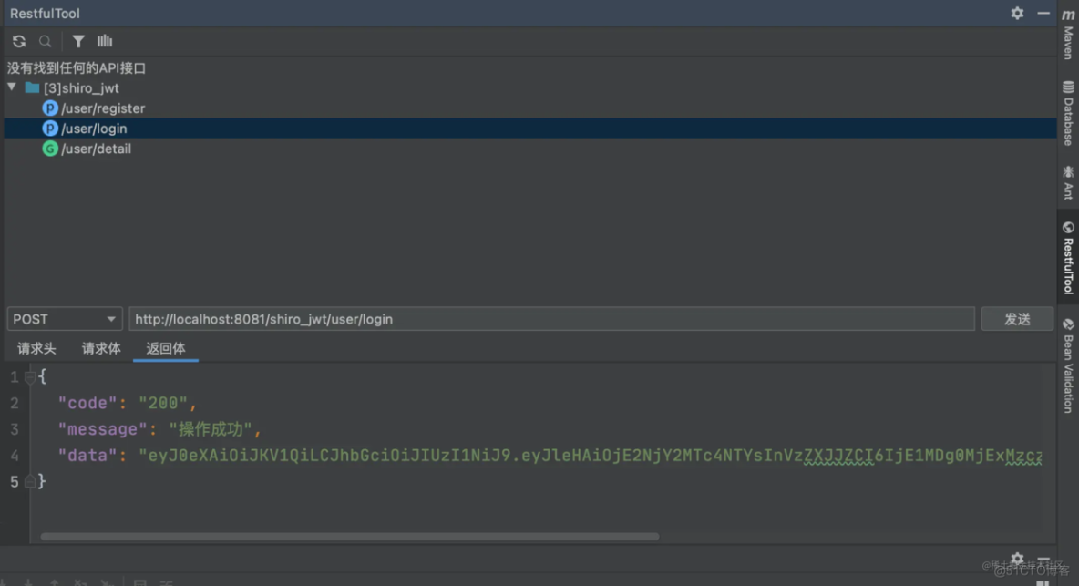Open the Database side panel
Viewport: 1079px width, 586px height.
pyautogui.click(x=1068, y=113)
